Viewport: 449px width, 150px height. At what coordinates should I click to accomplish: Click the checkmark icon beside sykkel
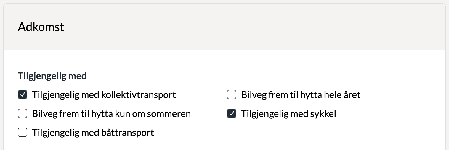coord(232,114)
